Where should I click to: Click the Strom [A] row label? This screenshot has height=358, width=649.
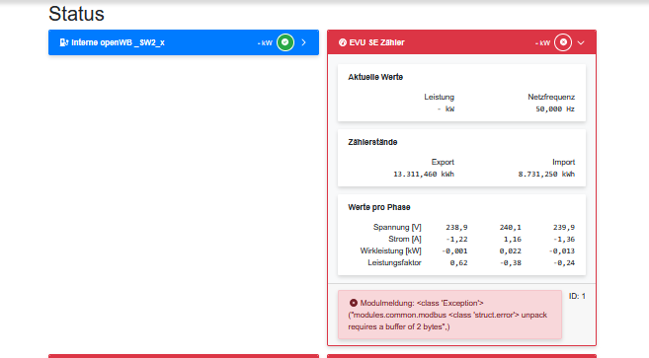[405, 239]
